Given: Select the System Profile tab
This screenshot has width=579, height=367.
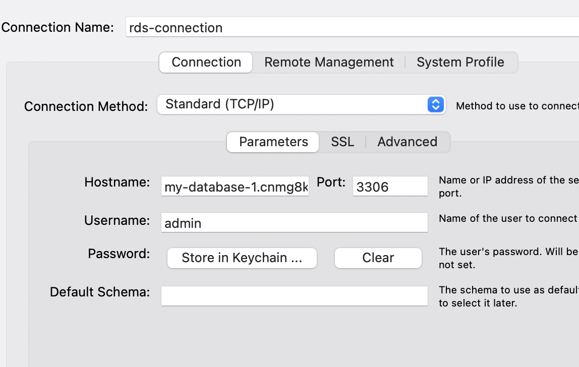Looking at the screenshot, I should tap(460, 63).
